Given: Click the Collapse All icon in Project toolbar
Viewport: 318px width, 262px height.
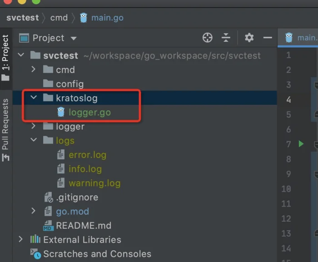Looking at the screenshot, I should (226, 38).
